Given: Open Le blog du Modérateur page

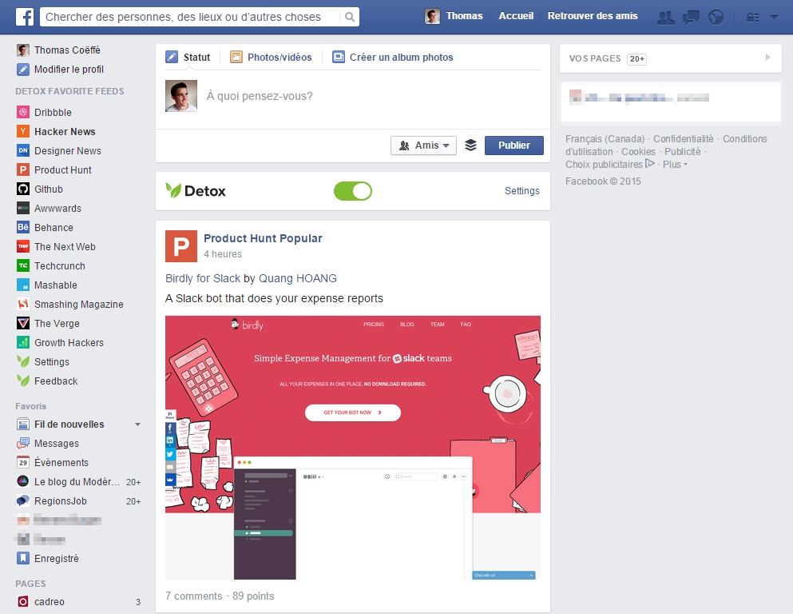Looking at the screenshot, I should [77, 482].
